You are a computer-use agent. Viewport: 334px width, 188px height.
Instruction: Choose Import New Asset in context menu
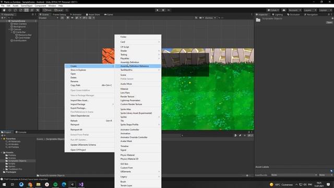coord(89,100)
